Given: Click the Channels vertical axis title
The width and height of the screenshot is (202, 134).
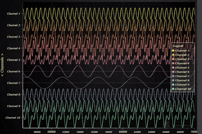Looking at the screenshot, I should click(x=2, y=65).
